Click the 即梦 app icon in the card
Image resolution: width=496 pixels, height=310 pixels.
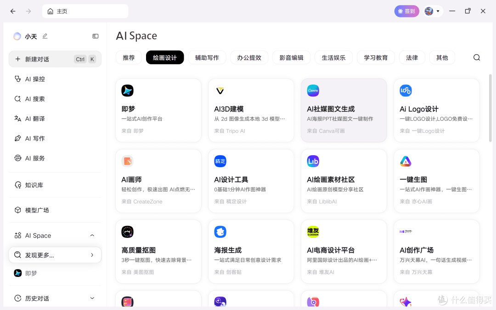coord(127,90)
